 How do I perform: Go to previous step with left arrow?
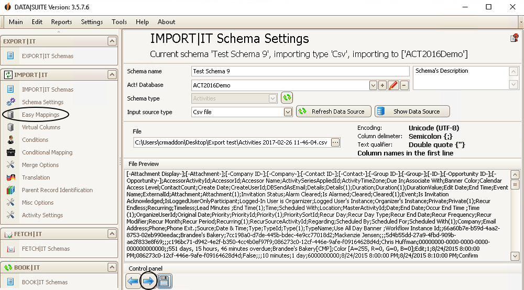pyautogui.click(x=133, y=281)
